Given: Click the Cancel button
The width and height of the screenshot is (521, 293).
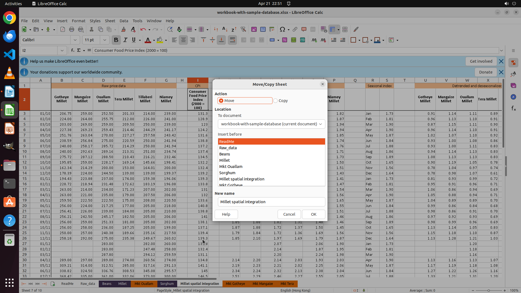Looking at the screenshot, I should [289, 214].
